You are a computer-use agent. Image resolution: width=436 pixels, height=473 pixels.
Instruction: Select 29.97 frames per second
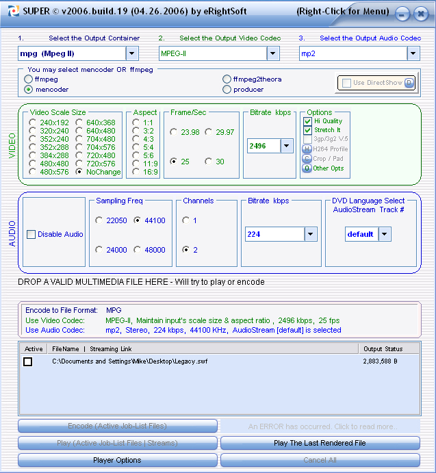tap(209, 132)
